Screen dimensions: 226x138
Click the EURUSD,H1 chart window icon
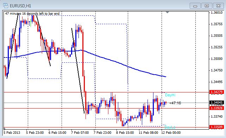point(6,6)
